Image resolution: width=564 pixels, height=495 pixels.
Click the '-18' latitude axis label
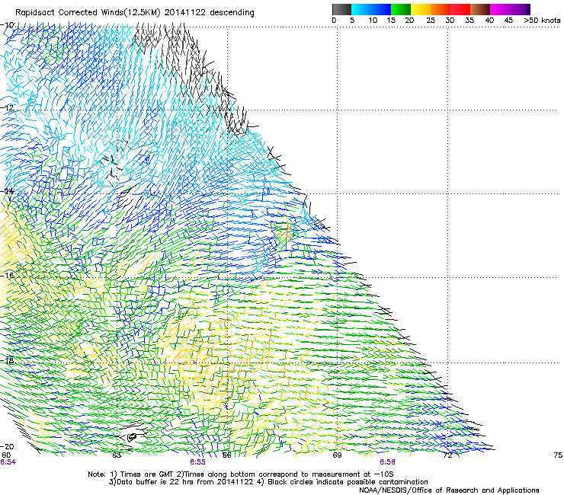pyautogui.click(x=8, y=360)
